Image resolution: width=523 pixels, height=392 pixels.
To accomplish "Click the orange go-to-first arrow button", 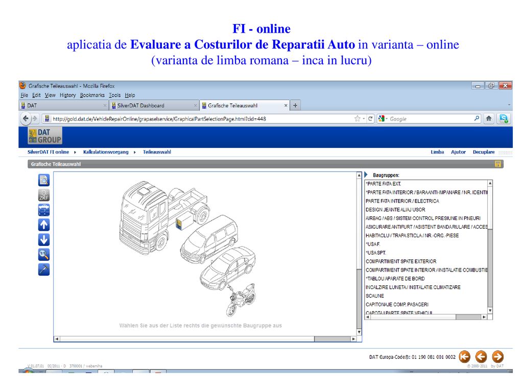I will (x=465, y=357).
